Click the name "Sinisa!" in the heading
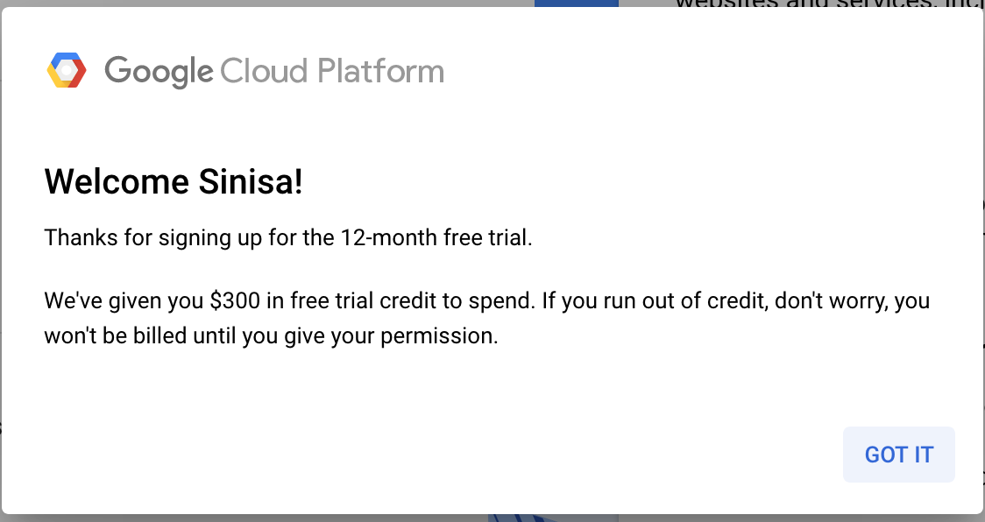Viewport: 985px width, 522px height. [x=251, y=181]
